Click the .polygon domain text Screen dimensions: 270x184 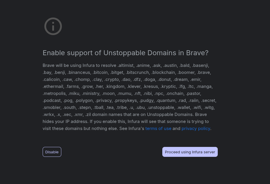(x=84, y=100)
